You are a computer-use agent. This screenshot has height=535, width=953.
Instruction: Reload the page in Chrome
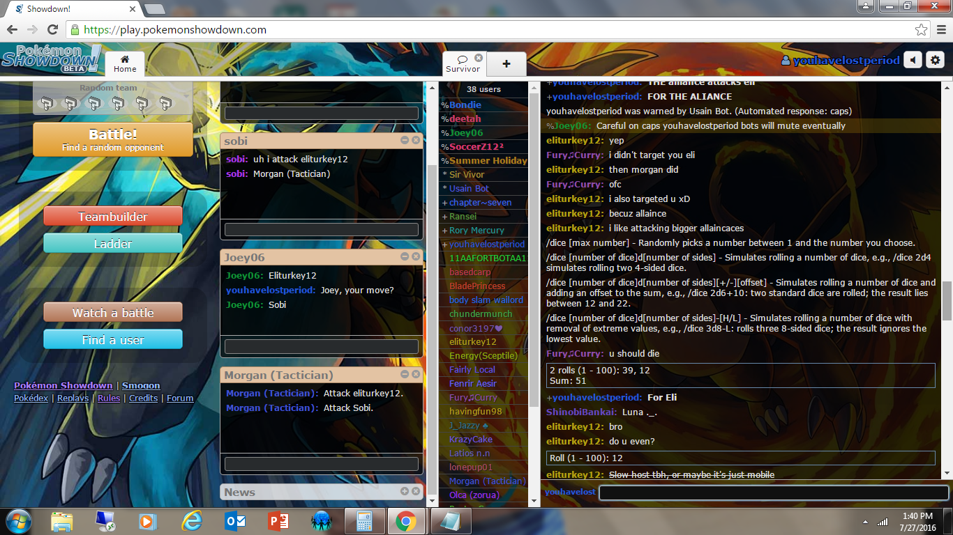52,30
